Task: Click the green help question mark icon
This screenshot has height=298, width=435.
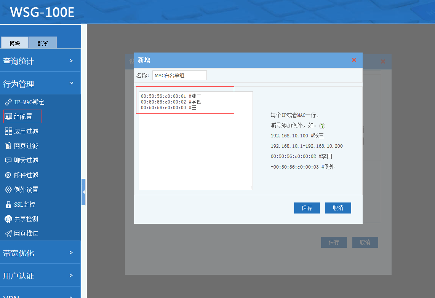Action: coord(322,126)
